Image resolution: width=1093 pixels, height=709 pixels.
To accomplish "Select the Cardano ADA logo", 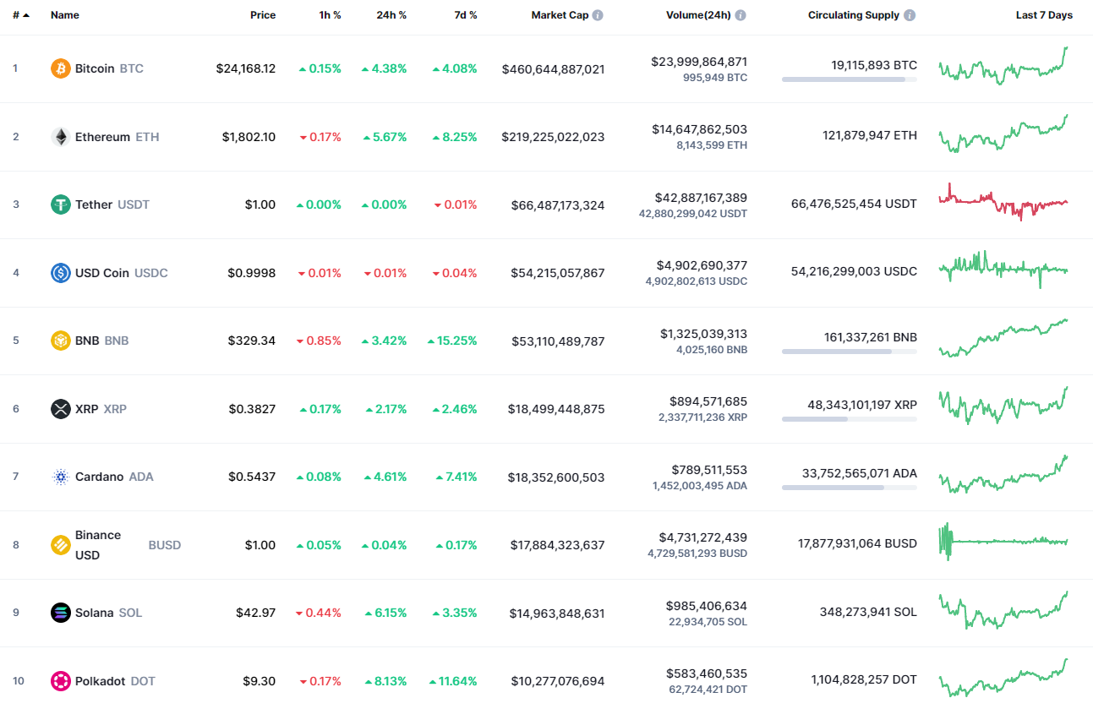I will click(59, 477).
